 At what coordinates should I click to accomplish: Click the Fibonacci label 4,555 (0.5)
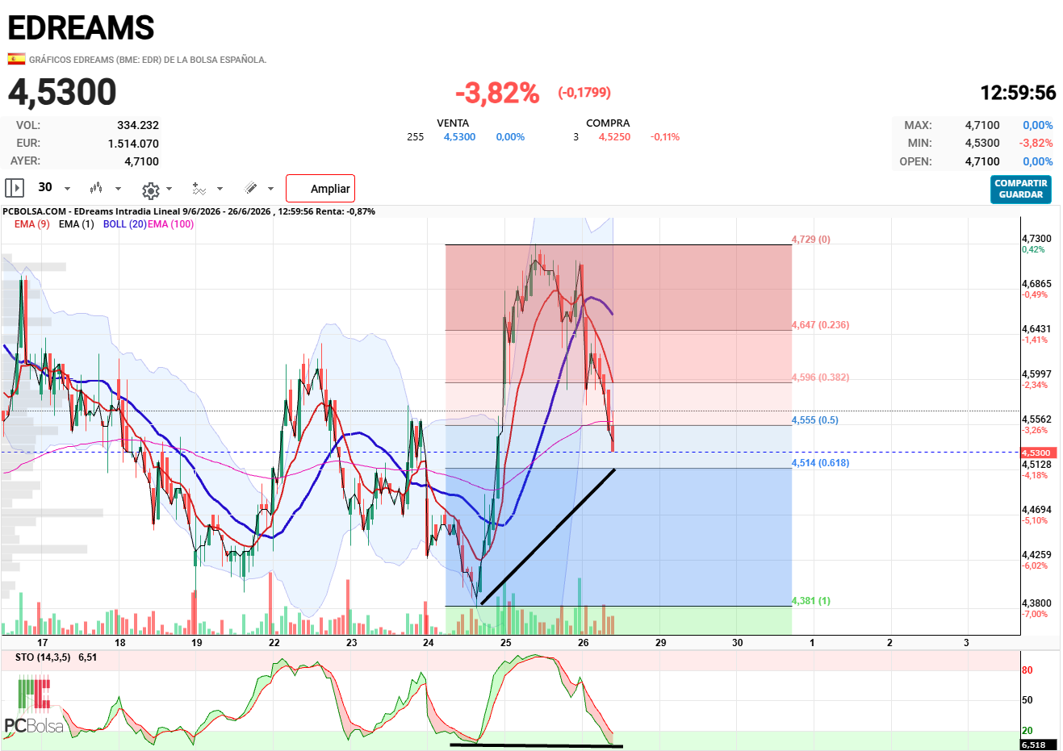[x=814, y=420]
